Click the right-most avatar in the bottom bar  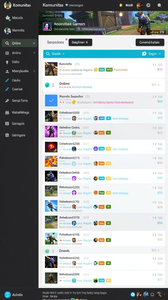(158, 294)
